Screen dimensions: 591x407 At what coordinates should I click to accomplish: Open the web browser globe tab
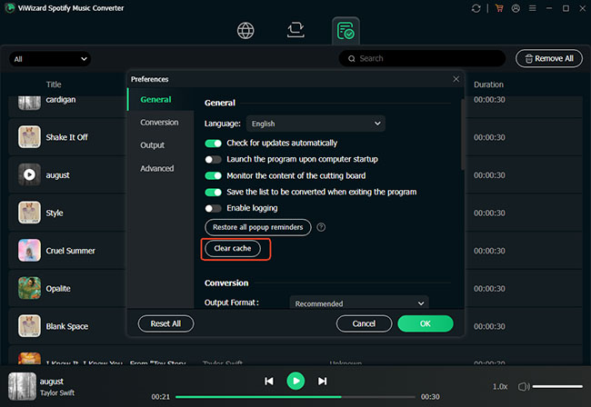pos(245,31)
